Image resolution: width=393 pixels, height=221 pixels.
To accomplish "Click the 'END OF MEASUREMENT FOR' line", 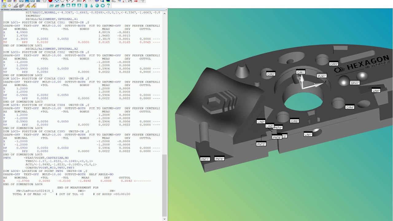I will 78,188.
